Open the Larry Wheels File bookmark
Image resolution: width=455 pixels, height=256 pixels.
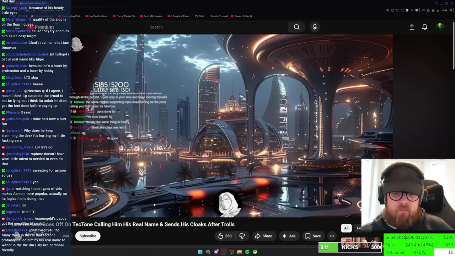click(124, 16)
